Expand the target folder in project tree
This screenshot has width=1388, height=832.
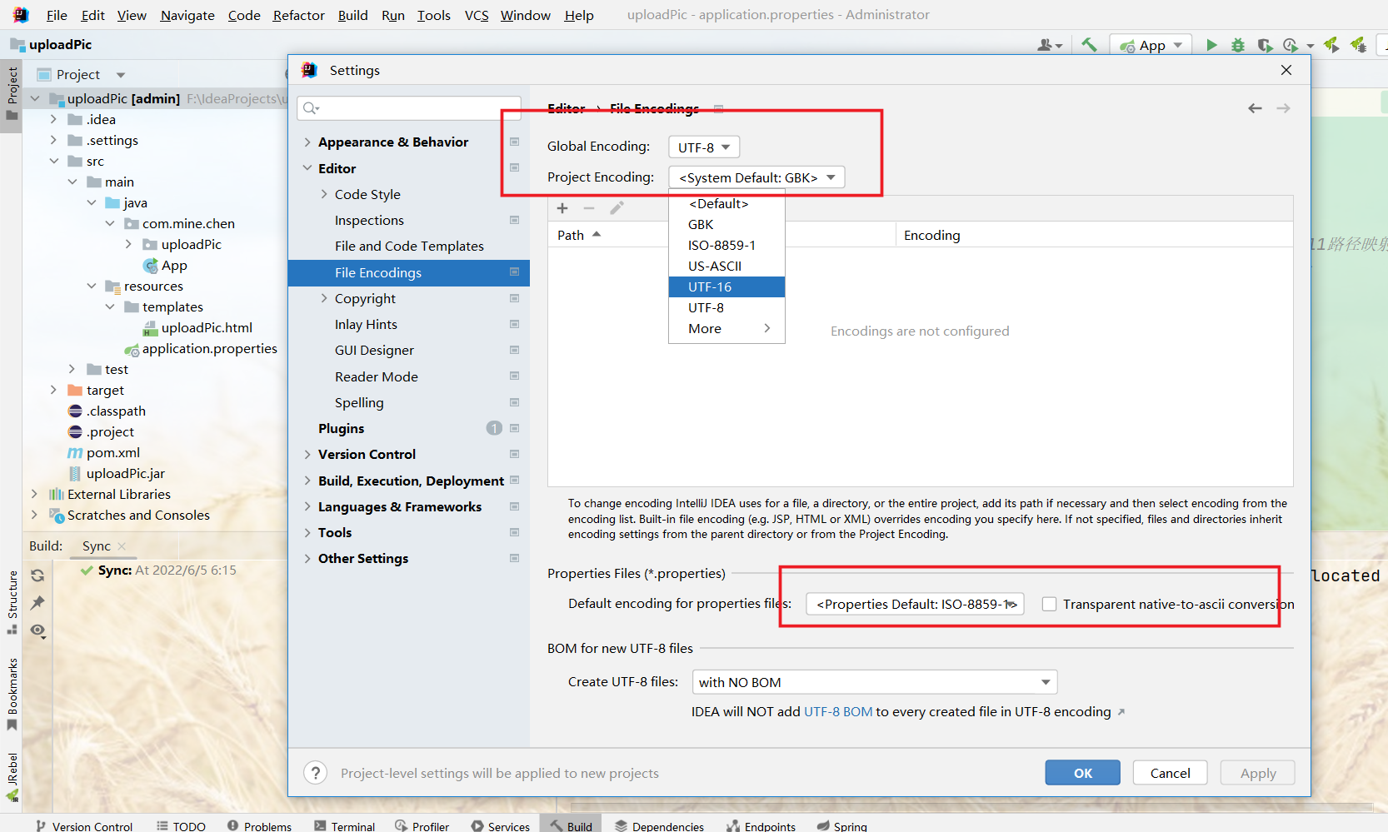pyautogui.click(x=53, y=390)
